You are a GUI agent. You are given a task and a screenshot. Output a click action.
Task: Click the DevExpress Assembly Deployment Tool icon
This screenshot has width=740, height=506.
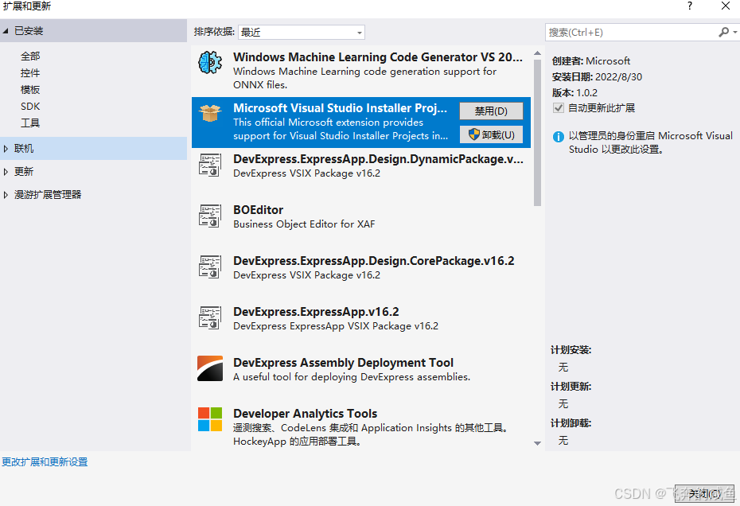210,368
